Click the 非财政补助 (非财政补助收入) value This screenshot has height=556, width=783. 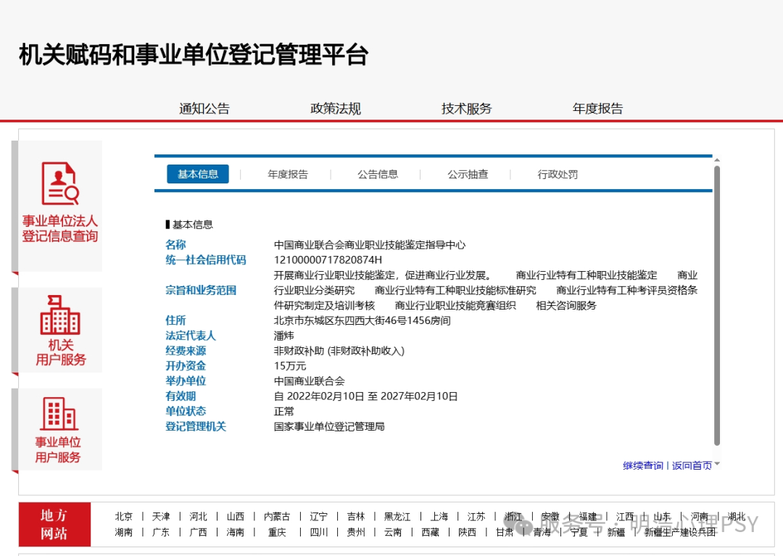pos(339,351)
